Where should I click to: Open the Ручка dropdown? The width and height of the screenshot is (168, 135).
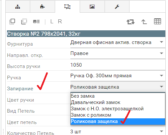[x=118, y=76]
